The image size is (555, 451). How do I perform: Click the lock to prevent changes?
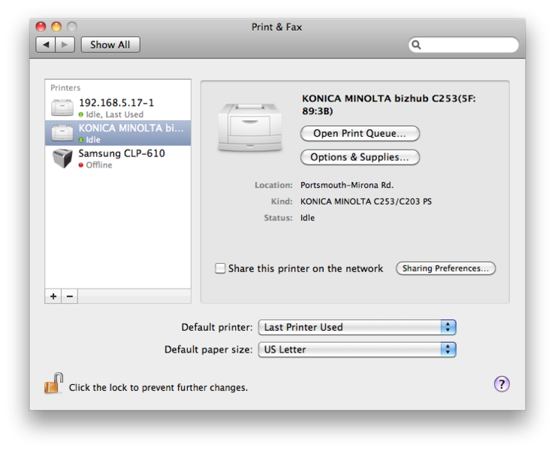coord(54,383)
